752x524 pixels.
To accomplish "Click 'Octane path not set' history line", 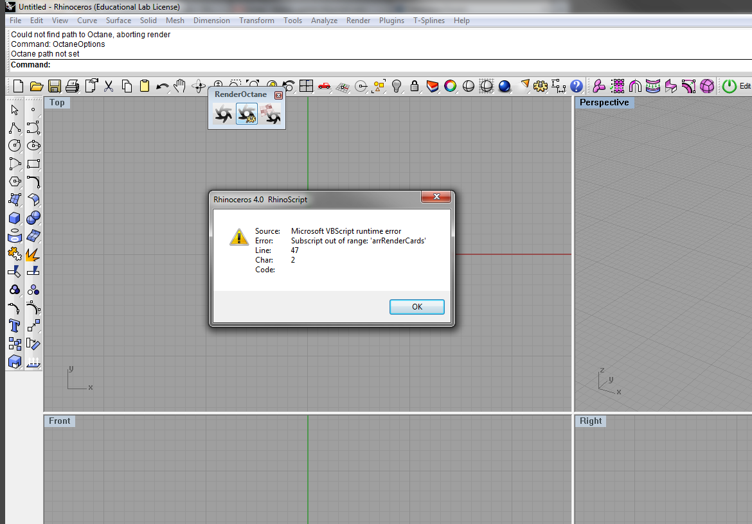I will point(45,54).
